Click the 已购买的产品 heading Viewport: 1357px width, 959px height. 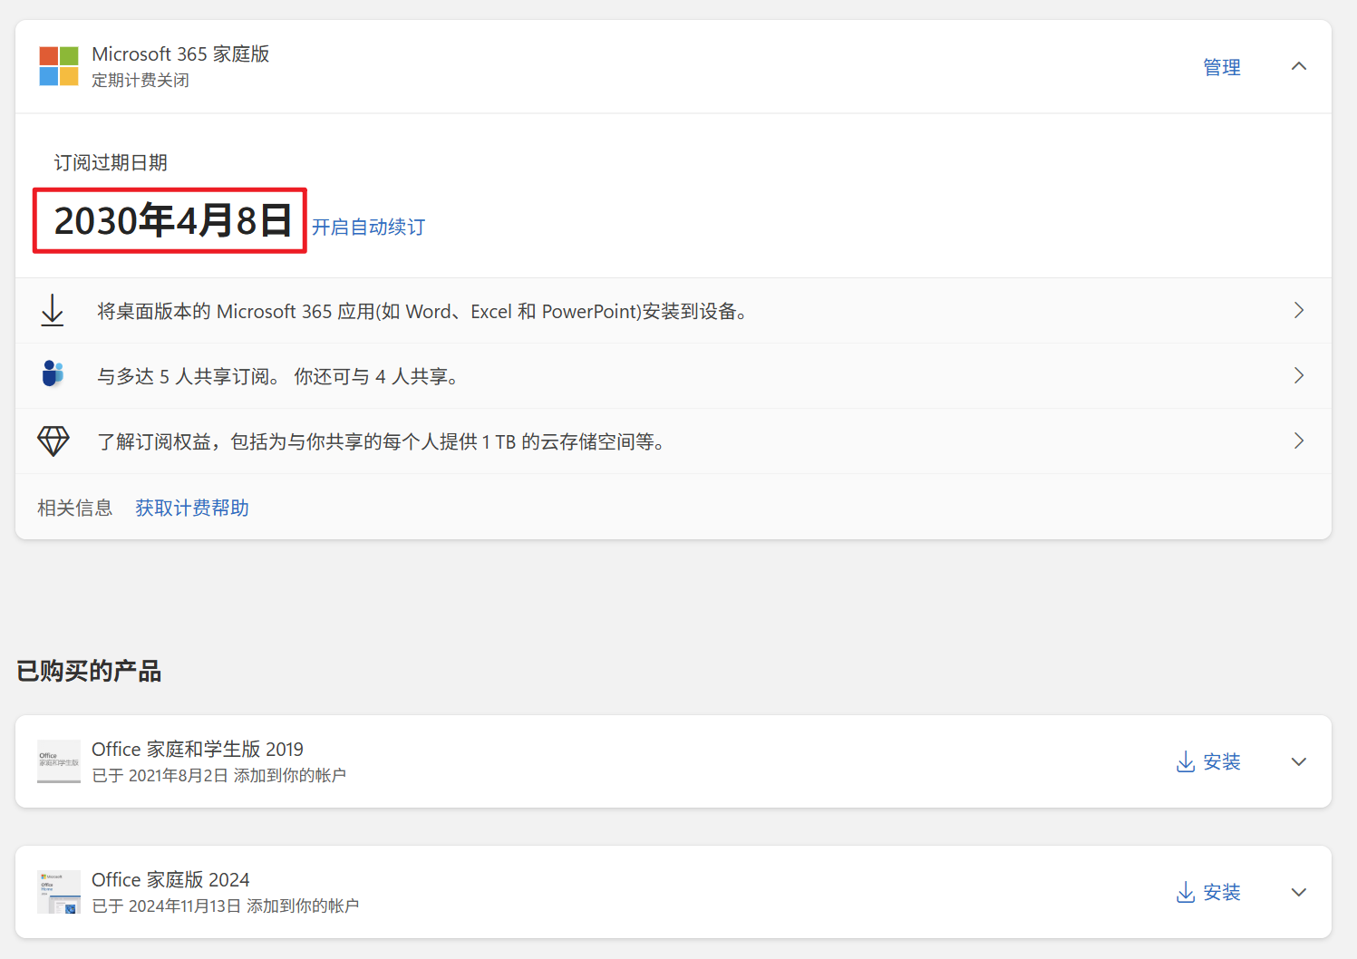[89, 671]
